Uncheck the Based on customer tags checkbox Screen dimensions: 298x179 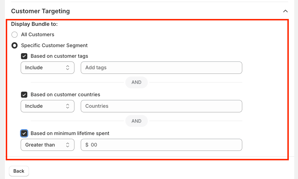pyautogui.click(x=24, y=56)
